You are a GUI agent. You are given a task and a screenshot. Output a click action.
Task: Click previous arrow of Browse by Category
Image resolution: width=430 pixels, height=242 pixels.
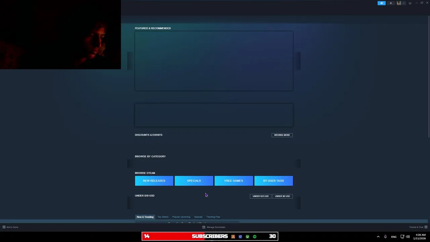pyautogui.click(x=130, y=164)
